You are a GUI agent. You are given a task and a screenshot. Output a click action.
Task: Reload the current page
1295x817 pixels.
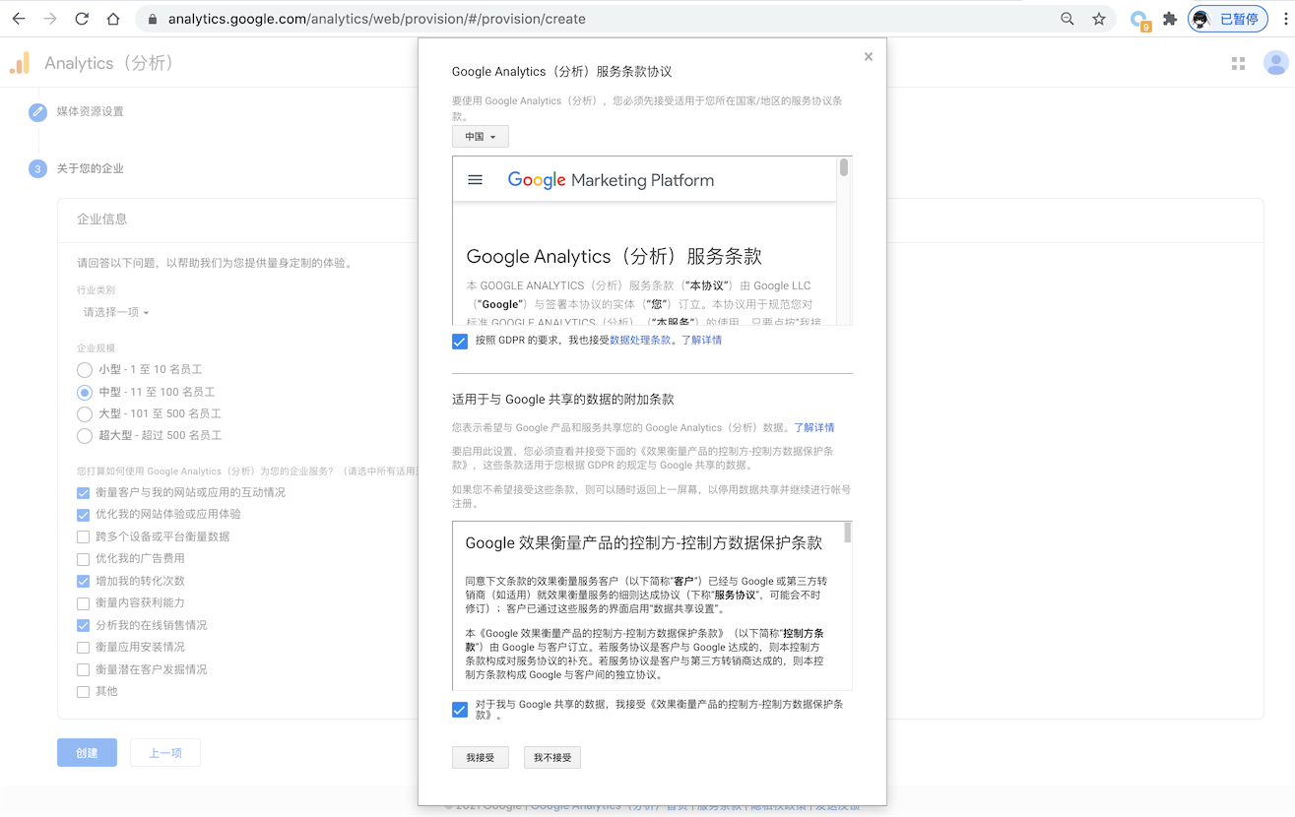[82, 18]
